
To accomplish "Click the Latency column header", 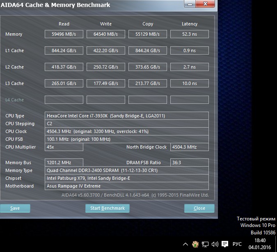I will click(x=190, y=24).
